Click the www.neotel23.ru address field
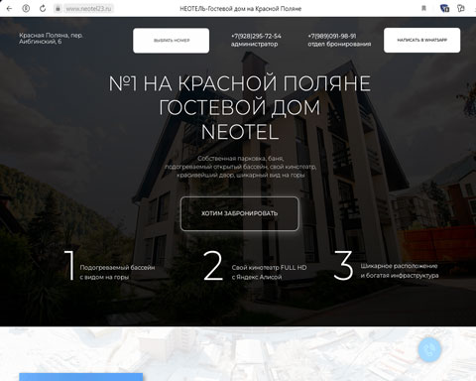The image size is (476, 381). coord(88,9)
